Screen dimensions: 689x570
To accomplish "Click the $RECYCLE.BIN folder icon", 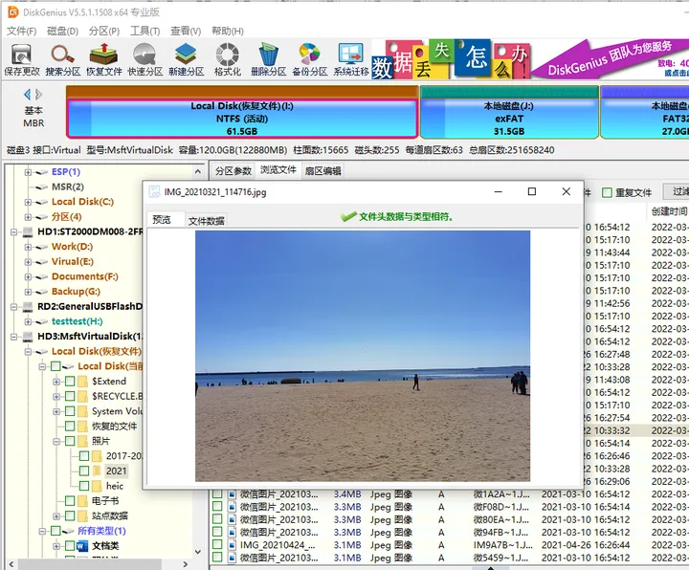I will tap(82, 396).
